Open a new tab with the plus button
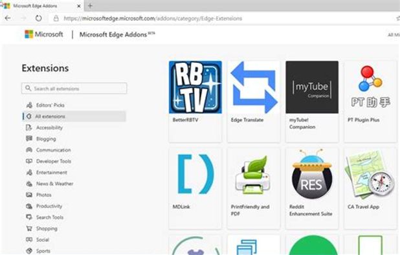The image size is (400, 255). point(90,6)
